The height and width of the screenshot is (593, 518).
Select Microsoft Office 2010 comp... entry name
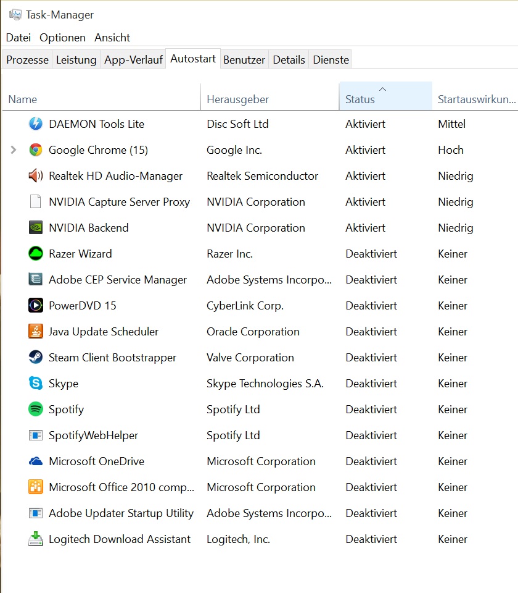click(121, 487)
